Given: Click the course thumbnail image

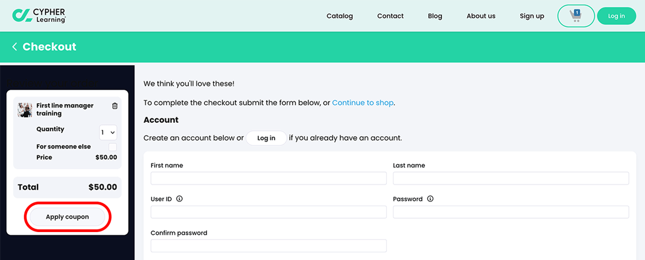Looking at the screenshot, I should (25, 110).
